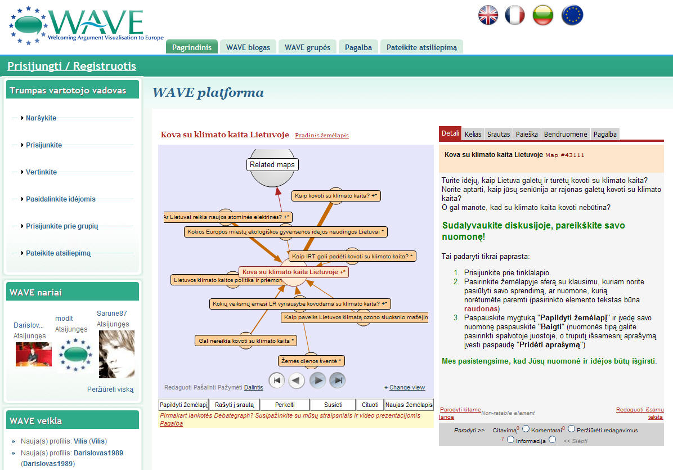Open the Pagrindinis main tab
Screen dimensions: 673x470
(x=192, y=47)
